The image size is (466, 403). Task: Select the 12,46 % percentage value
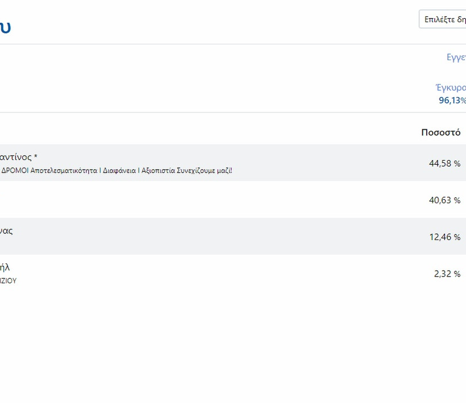click(444, 237)
